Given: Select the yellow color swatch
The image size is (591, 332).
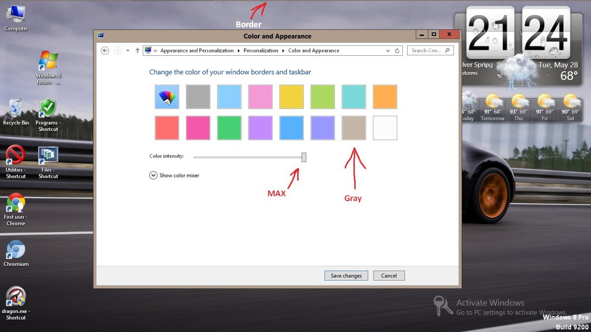Looking at the screenshot, I should (292, 97).
